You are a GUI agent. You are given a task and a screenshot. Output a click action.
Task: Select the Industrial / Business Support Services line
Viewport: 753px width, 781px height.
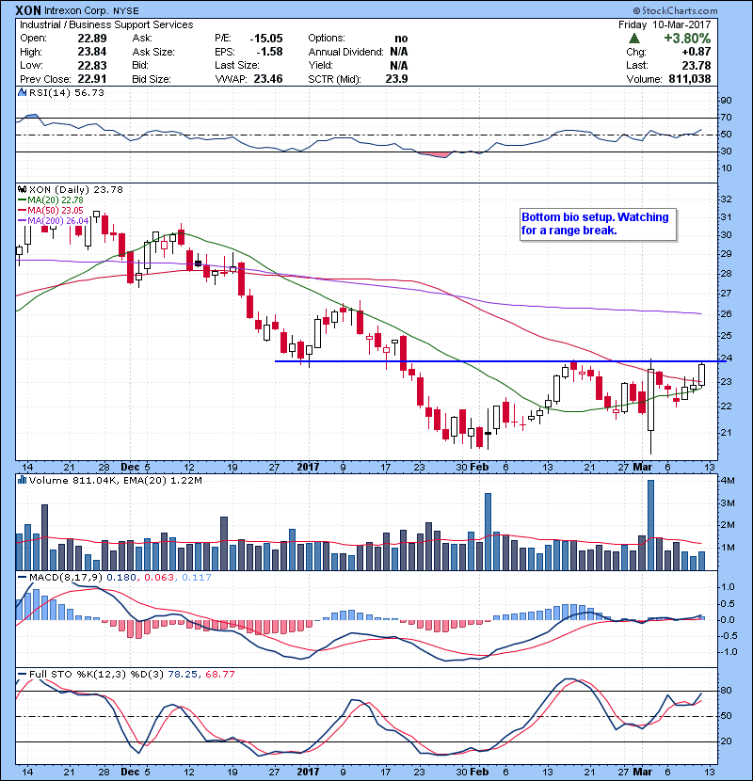(x=106, y=24)
